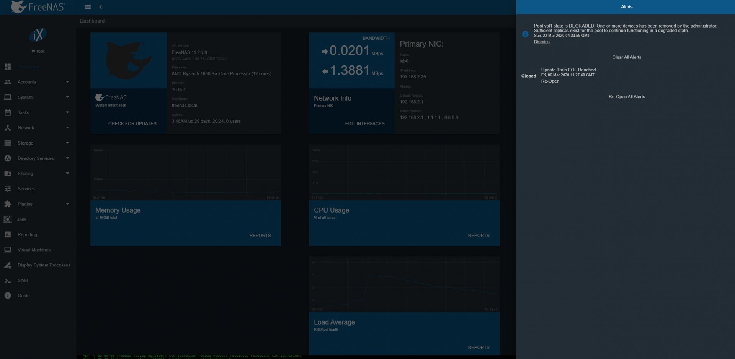Screen dimensions: 735x359
Task: Click the Virtual Machines monitor icon
Action: 8,250
